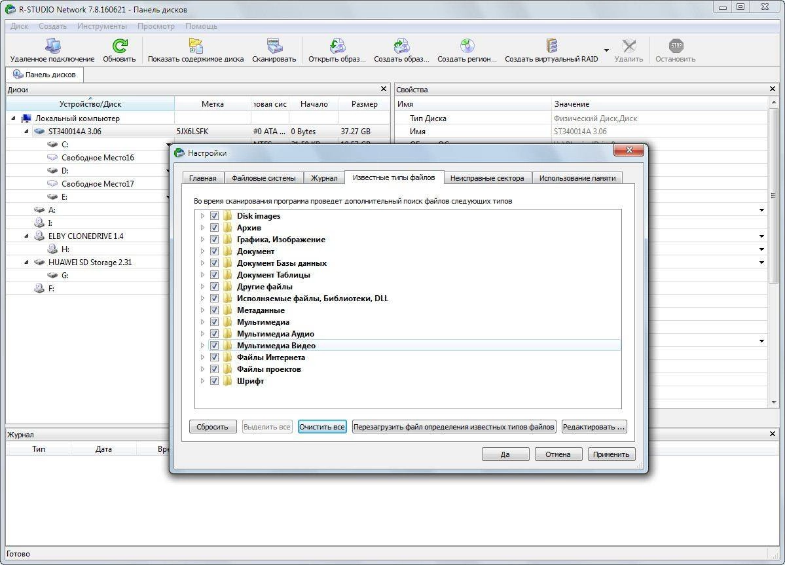The image size is (785, 565).
Task: Select the ELBY CLONEDRIVE 1.4 drive icon
Action: pyautogui.click(x=39, y=236)
